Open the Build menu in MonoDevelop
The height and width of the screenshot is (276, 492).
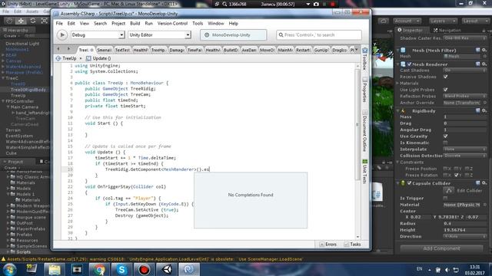[x=135, y=24]
